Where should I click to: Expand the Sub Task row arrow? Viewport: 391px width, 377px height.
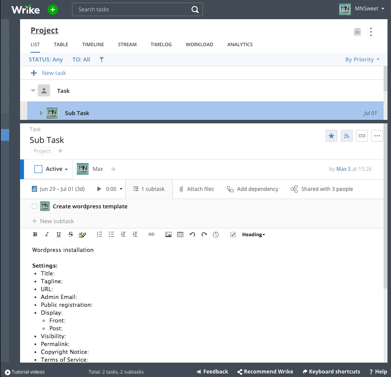click(x=41, y=113)
